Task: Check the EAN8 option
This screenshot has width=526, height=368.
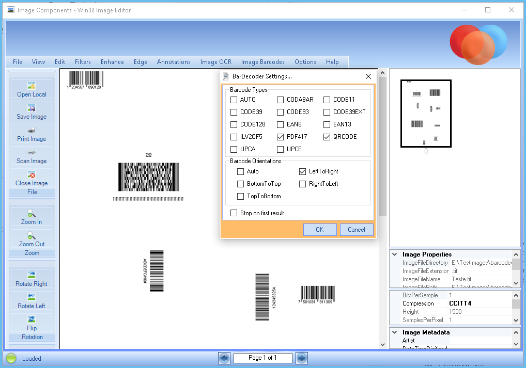Action: 280,125
